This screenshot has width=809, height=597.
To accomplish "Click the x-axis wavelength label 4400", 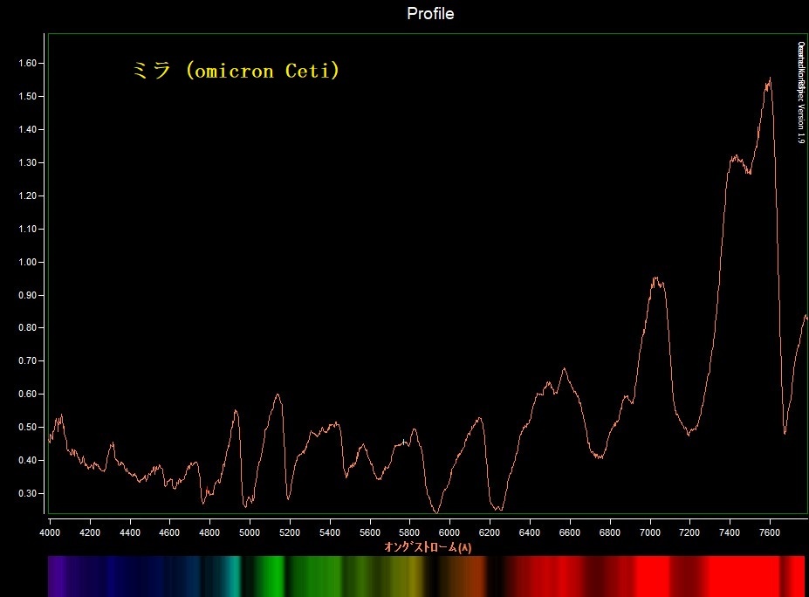I will (129, 532).
